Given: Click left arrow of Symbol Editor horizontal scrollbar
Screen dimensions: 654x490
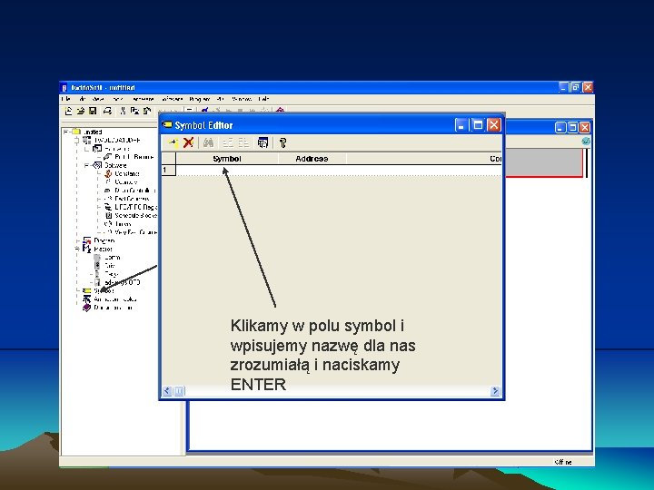Looking at the screenshot, I should [x=167, y=391].
